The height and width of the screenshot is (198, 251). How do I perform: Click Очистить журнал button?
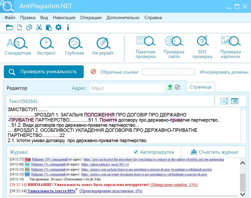tap(214, 152)
